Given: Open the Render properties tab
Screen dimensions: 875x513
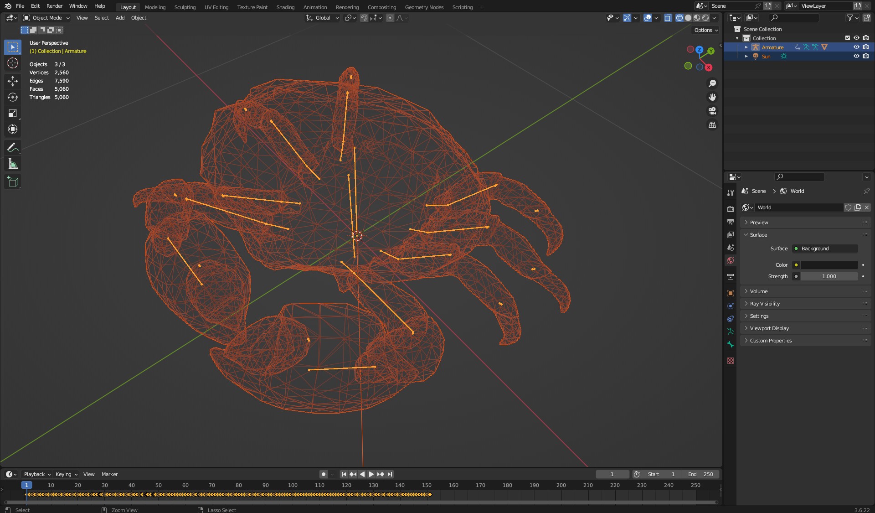Looking at the screenshot, I should coord(731,209).
